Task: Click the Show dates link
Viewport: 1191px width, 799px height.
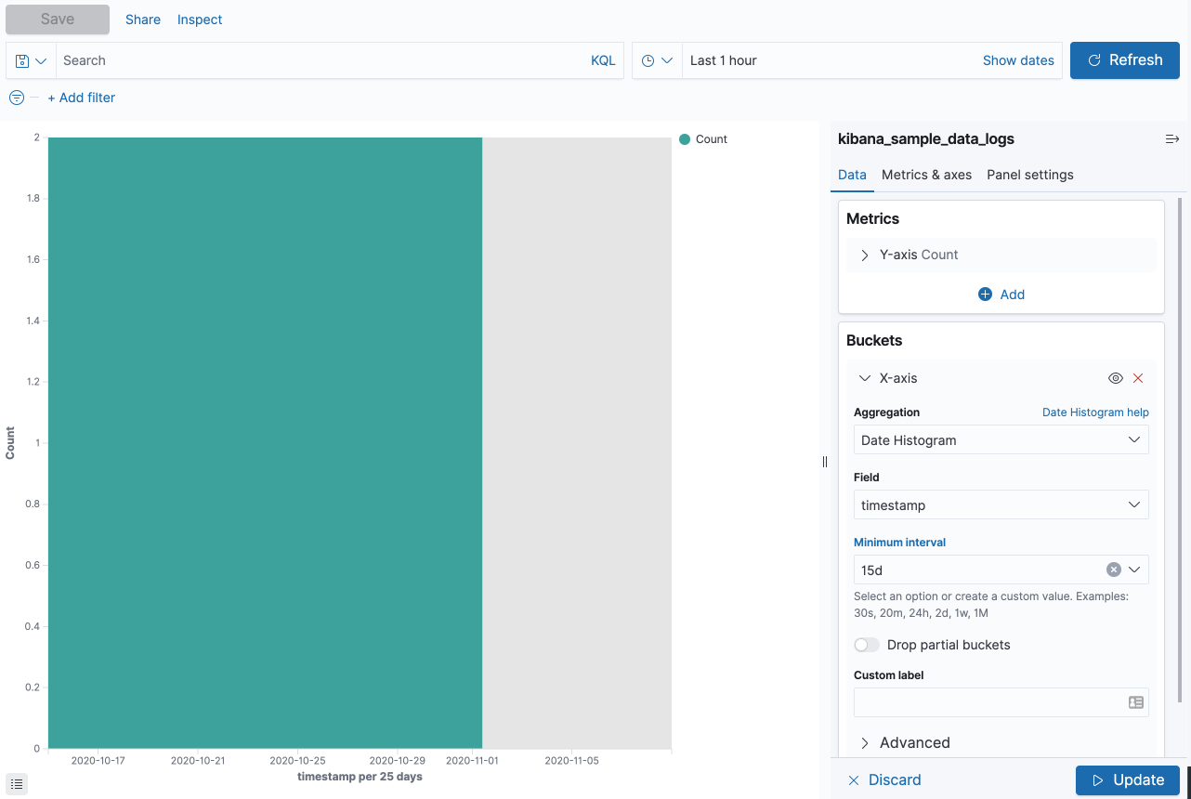Action: (1018, 59)
